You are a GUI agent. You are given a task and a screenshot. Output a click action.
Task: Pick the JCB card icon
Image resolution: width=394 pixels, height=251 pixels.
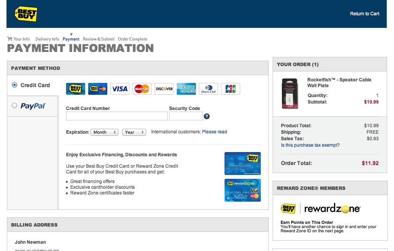(x=231, y=89)
